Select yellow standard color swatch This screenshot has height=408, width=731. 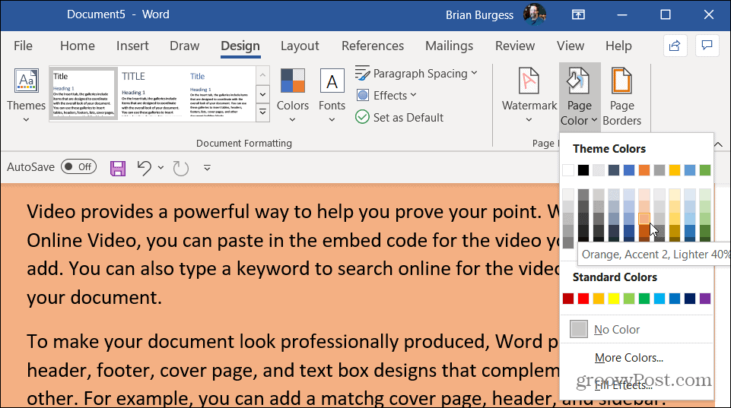click(x=614, y=299)
